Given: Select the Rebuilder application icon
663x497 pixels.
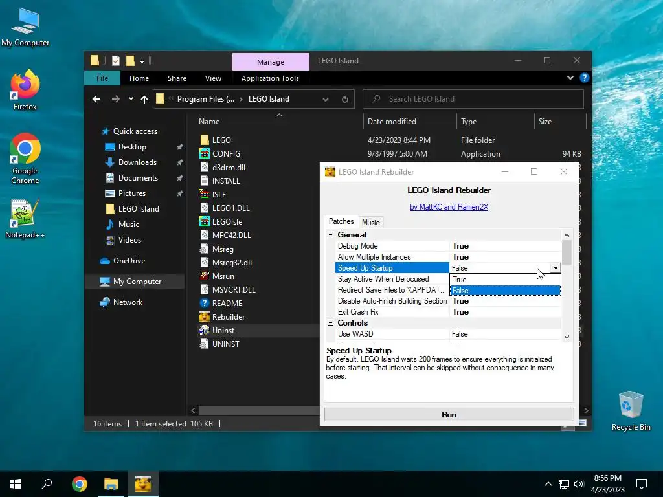Looking at the screenshot, I should coord(205,316).
